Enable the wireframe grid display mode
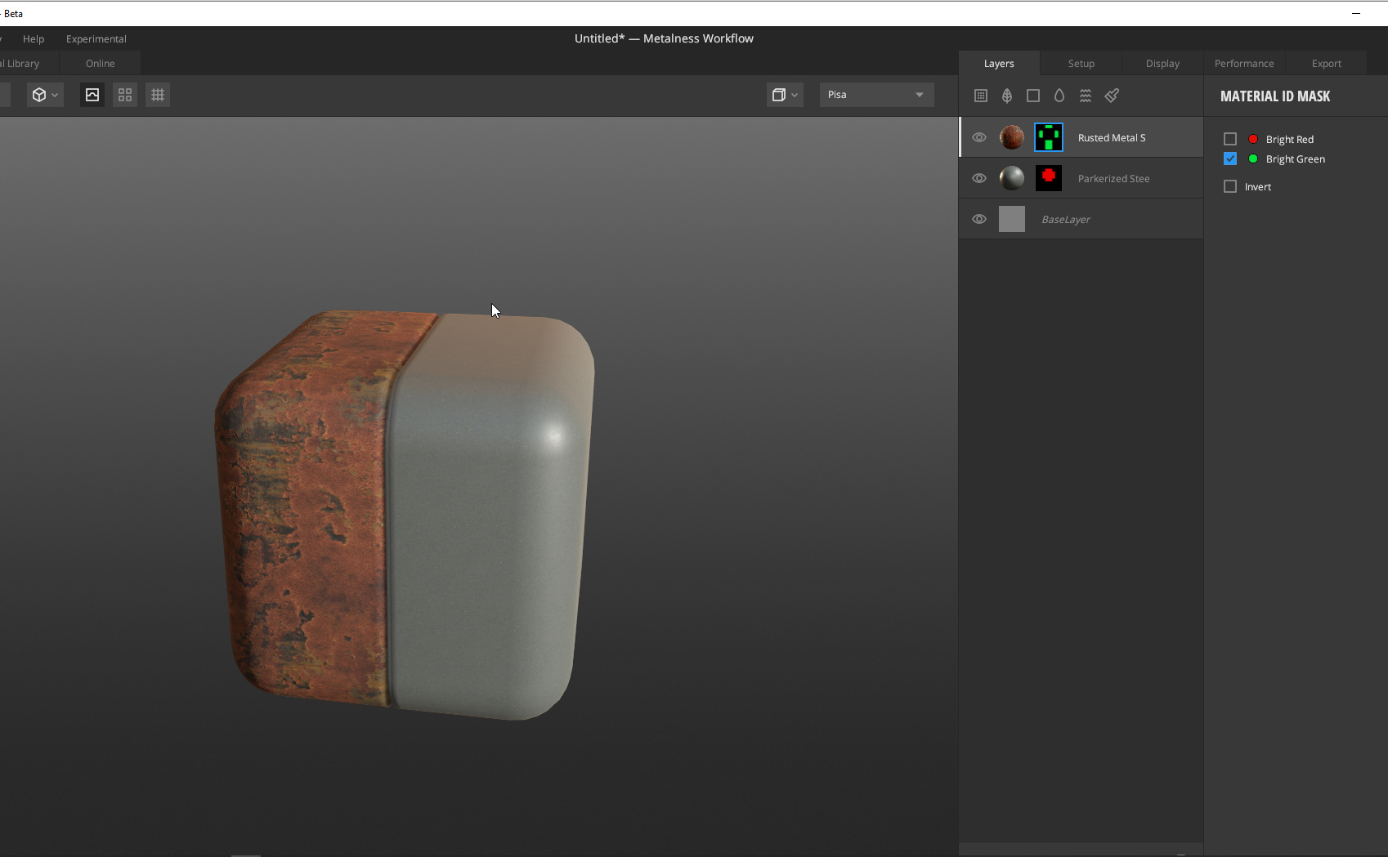The image size is (1388, 857). (157, 94)
